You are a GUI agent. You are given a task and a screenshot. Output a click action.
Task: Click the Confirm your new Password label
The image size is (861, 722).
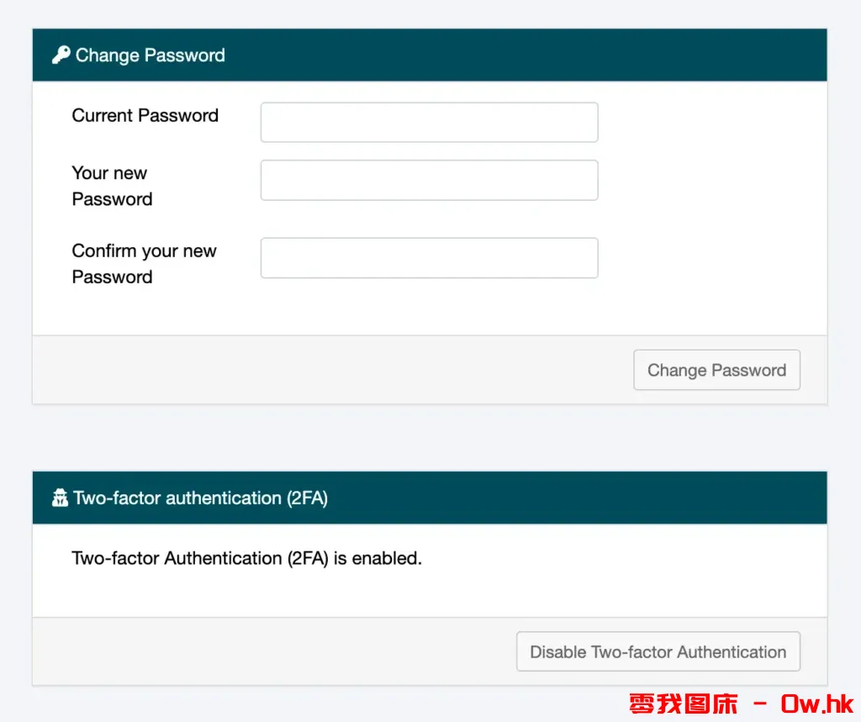pos(144,264)
